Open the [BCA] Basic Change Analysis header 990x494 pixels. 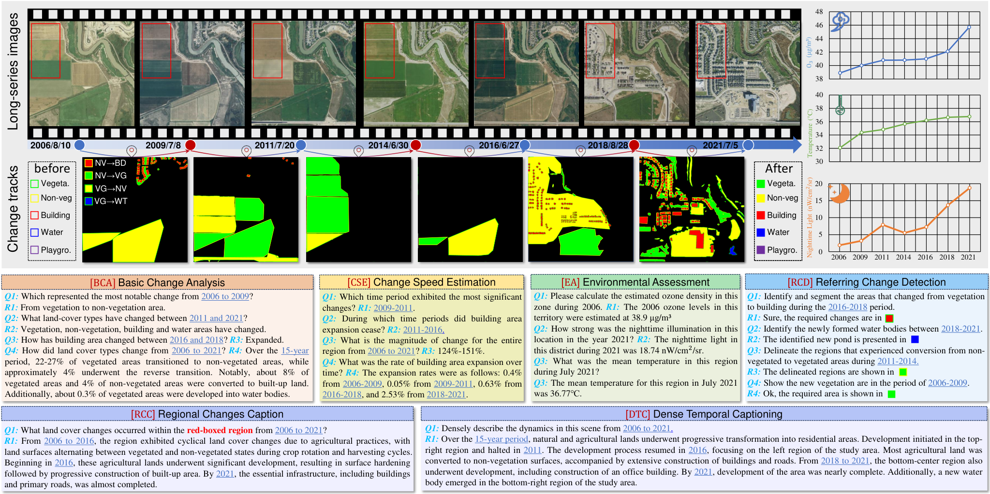pos(157,282)
